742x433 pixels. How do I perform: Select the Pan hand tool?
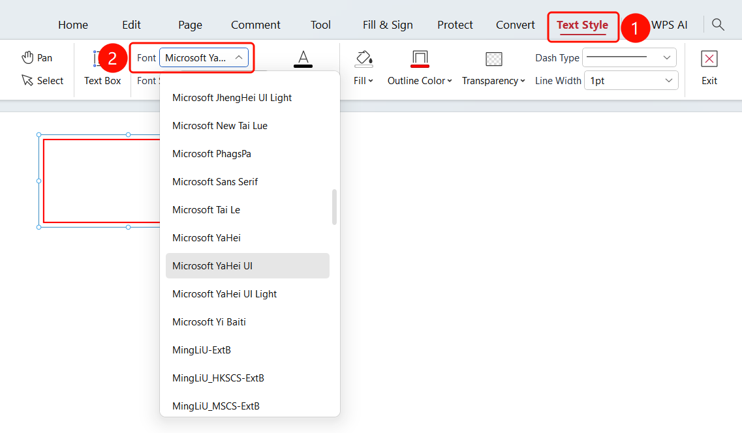(x=37, y=57)
